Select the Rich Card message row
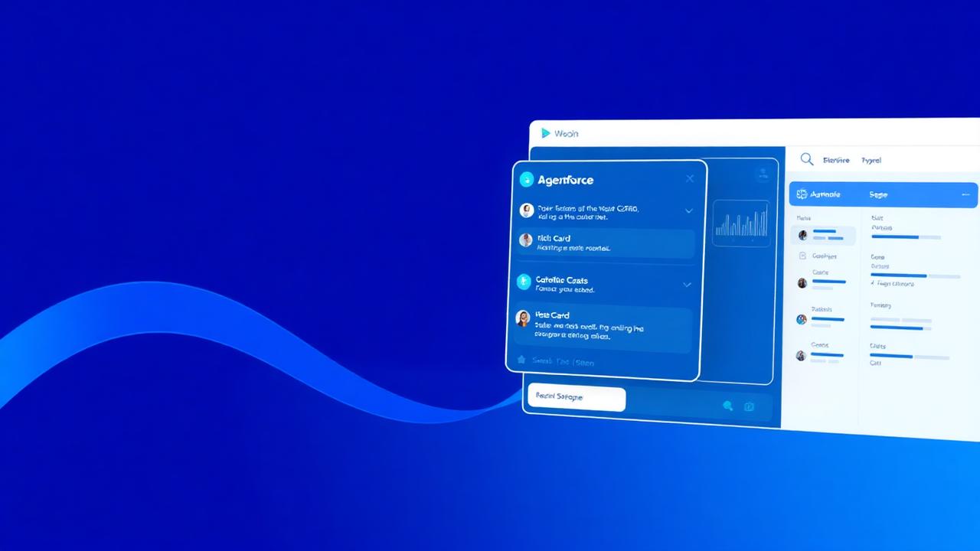 (605, 243)
